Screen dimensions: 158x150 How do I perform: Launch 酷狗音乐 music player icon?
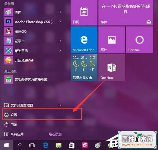click(8, 50)
